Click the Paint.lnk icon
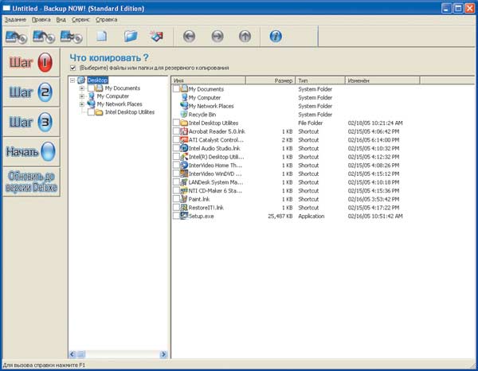The height and width of the screenshot is (371, 478). click(184, 199)
